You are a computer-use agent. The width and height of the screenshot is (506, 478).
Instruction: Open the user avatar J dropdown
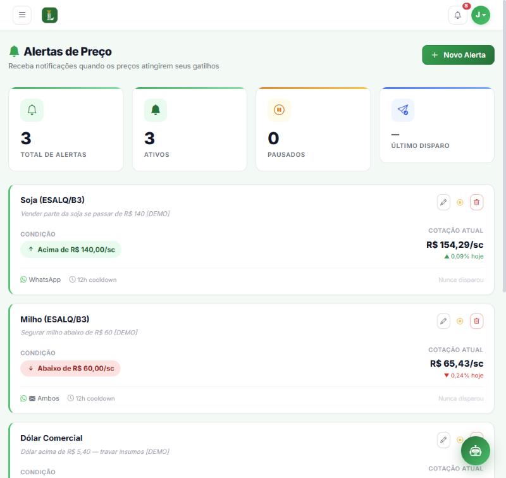pyautogui.click(x=481, y=15)
